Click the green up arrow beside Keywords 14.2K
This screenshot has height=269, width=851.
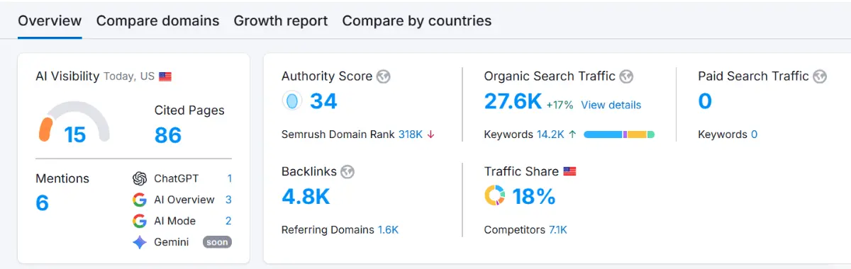coord(572,134)
